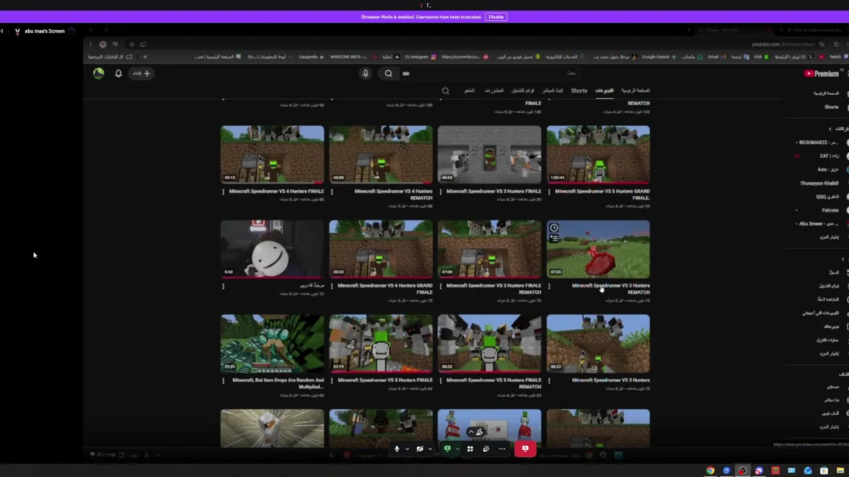
Task: Click title 'Minecraft Speedrunner VS 4 Hunters GRAND FINALE'
Action: click(x=385, y=288)
